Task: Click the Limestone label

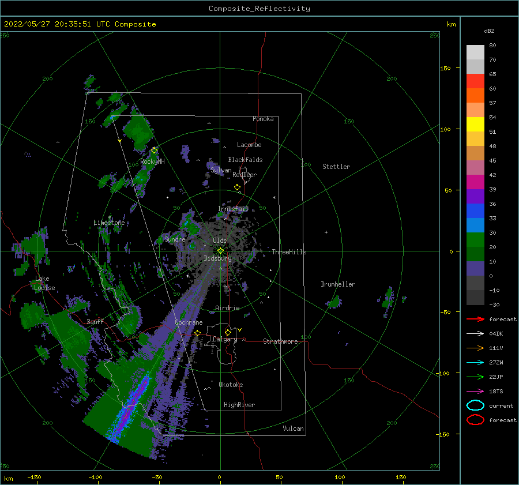Action: point(109,223)
